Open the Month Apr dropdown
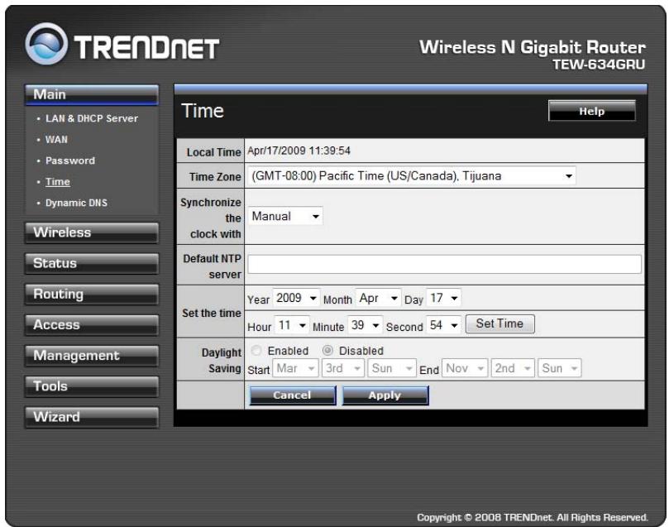The height and width of the screenshot is (527, 669). coord(378,298)
